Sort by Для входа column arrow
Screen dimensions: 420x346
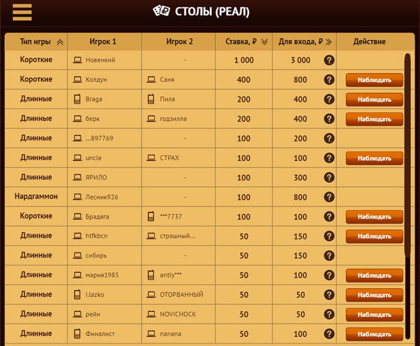[x=329, y=42]
